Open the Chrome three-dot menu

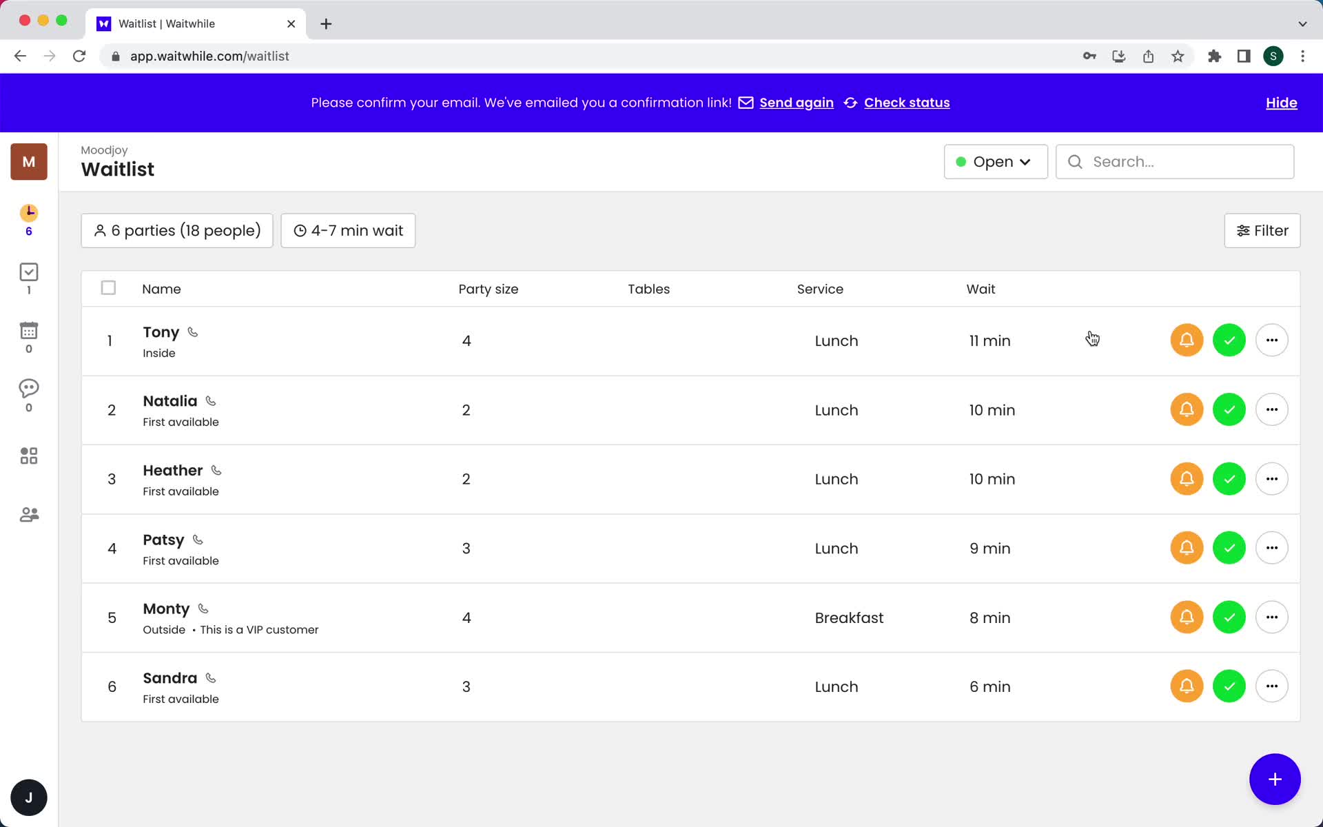[1302, 57]
